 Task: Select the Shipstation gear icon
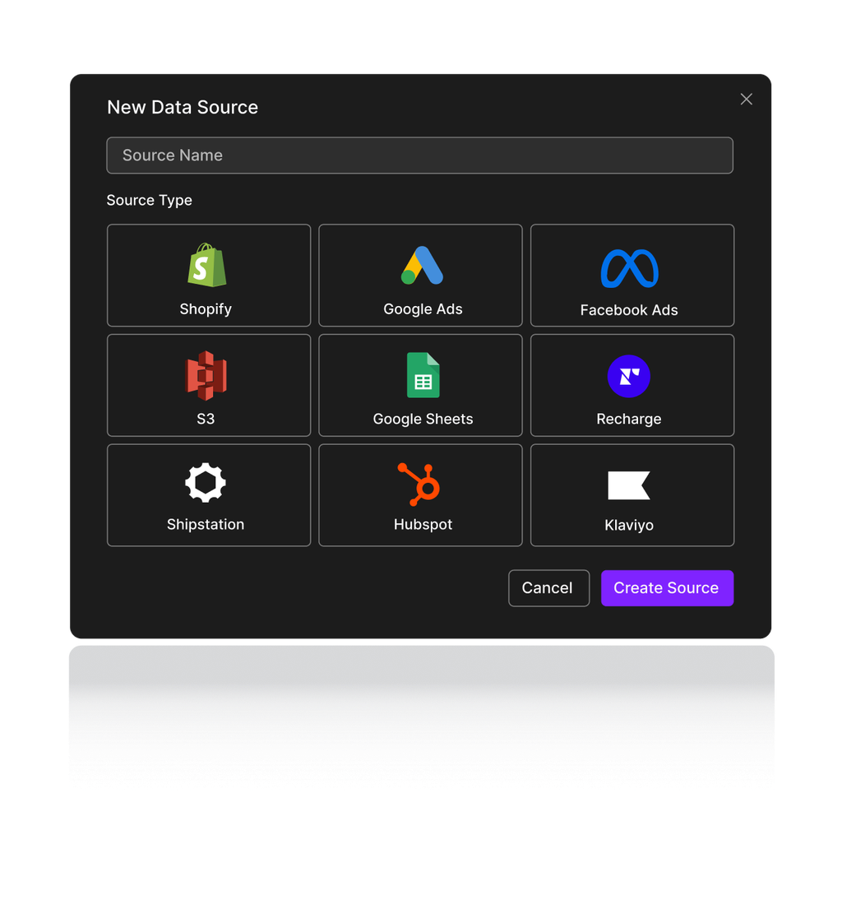tap(206, 483)
